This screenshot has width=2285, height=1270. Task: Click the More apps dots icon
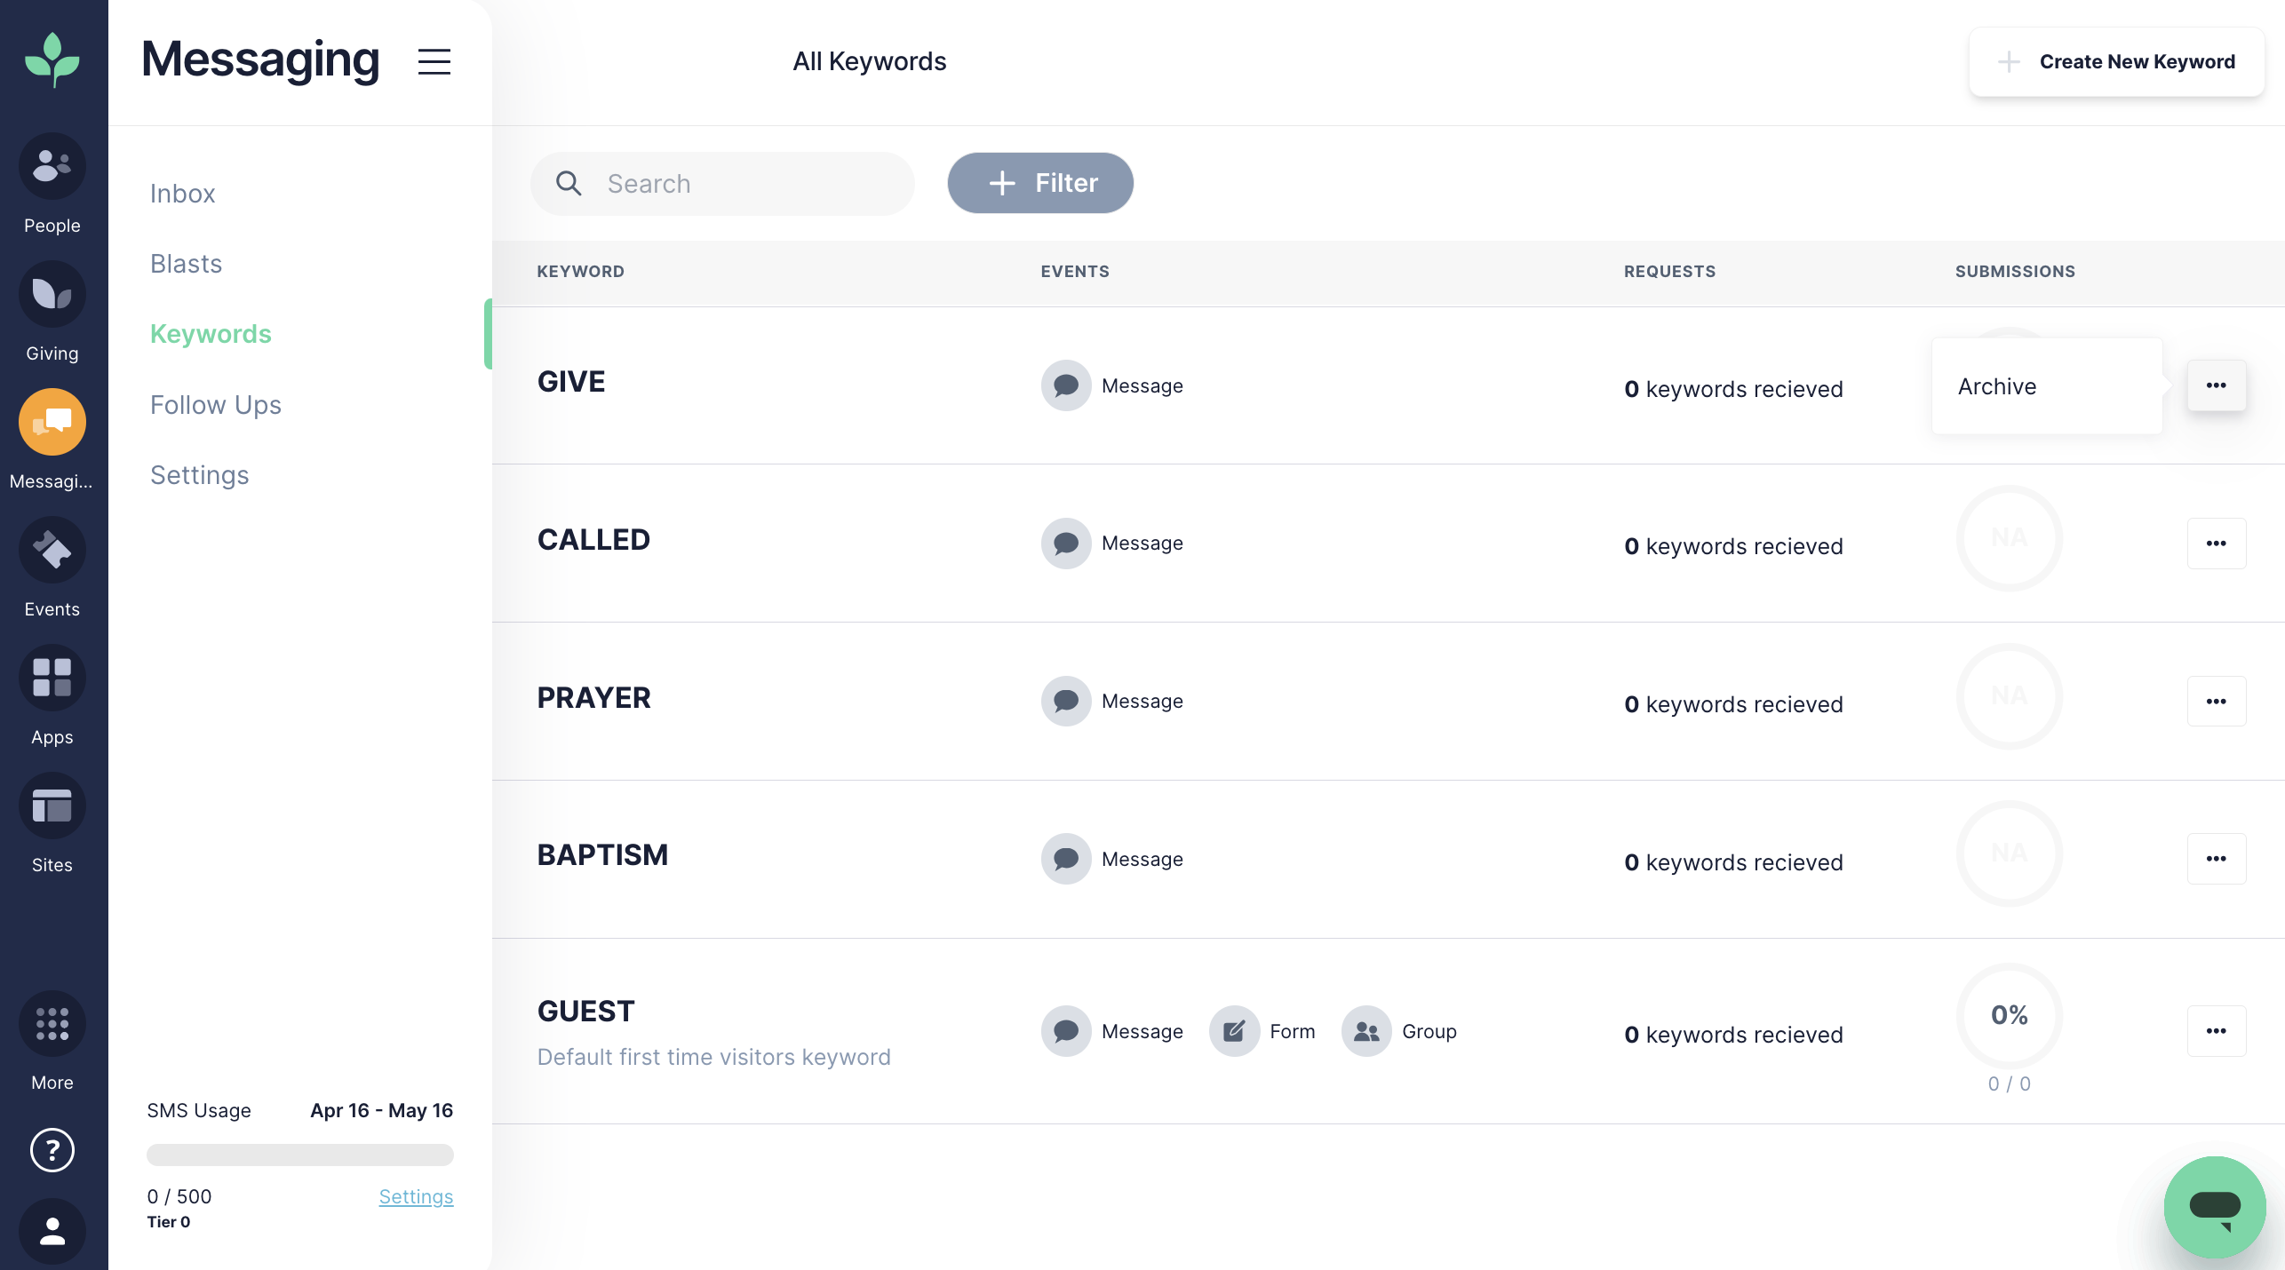52,1023
